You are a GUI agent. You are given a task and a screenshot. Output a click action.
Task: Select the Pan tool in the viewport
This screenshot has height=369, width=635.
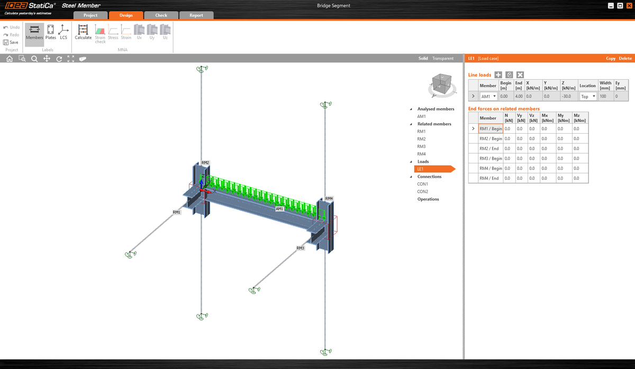point(47,59)
